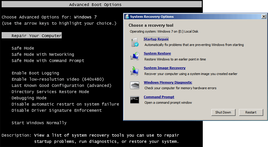This screenshot has width=268, height=147.
Task: Click the Command Prompt console icon
Action: pyautogui.click(x=135, y=100)
